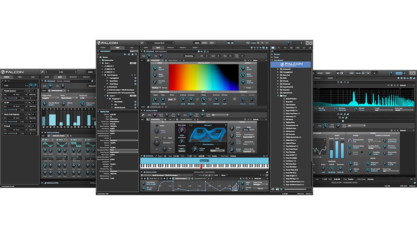Click the Octaves smoothing button
Image resolution: width=417 pixels, height=235 pixels.
coord(182,151)
